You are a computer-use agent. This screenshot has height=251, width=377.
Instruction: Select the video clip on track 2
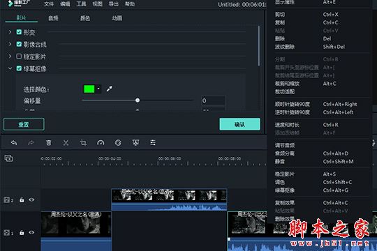[x=169, y=199]
